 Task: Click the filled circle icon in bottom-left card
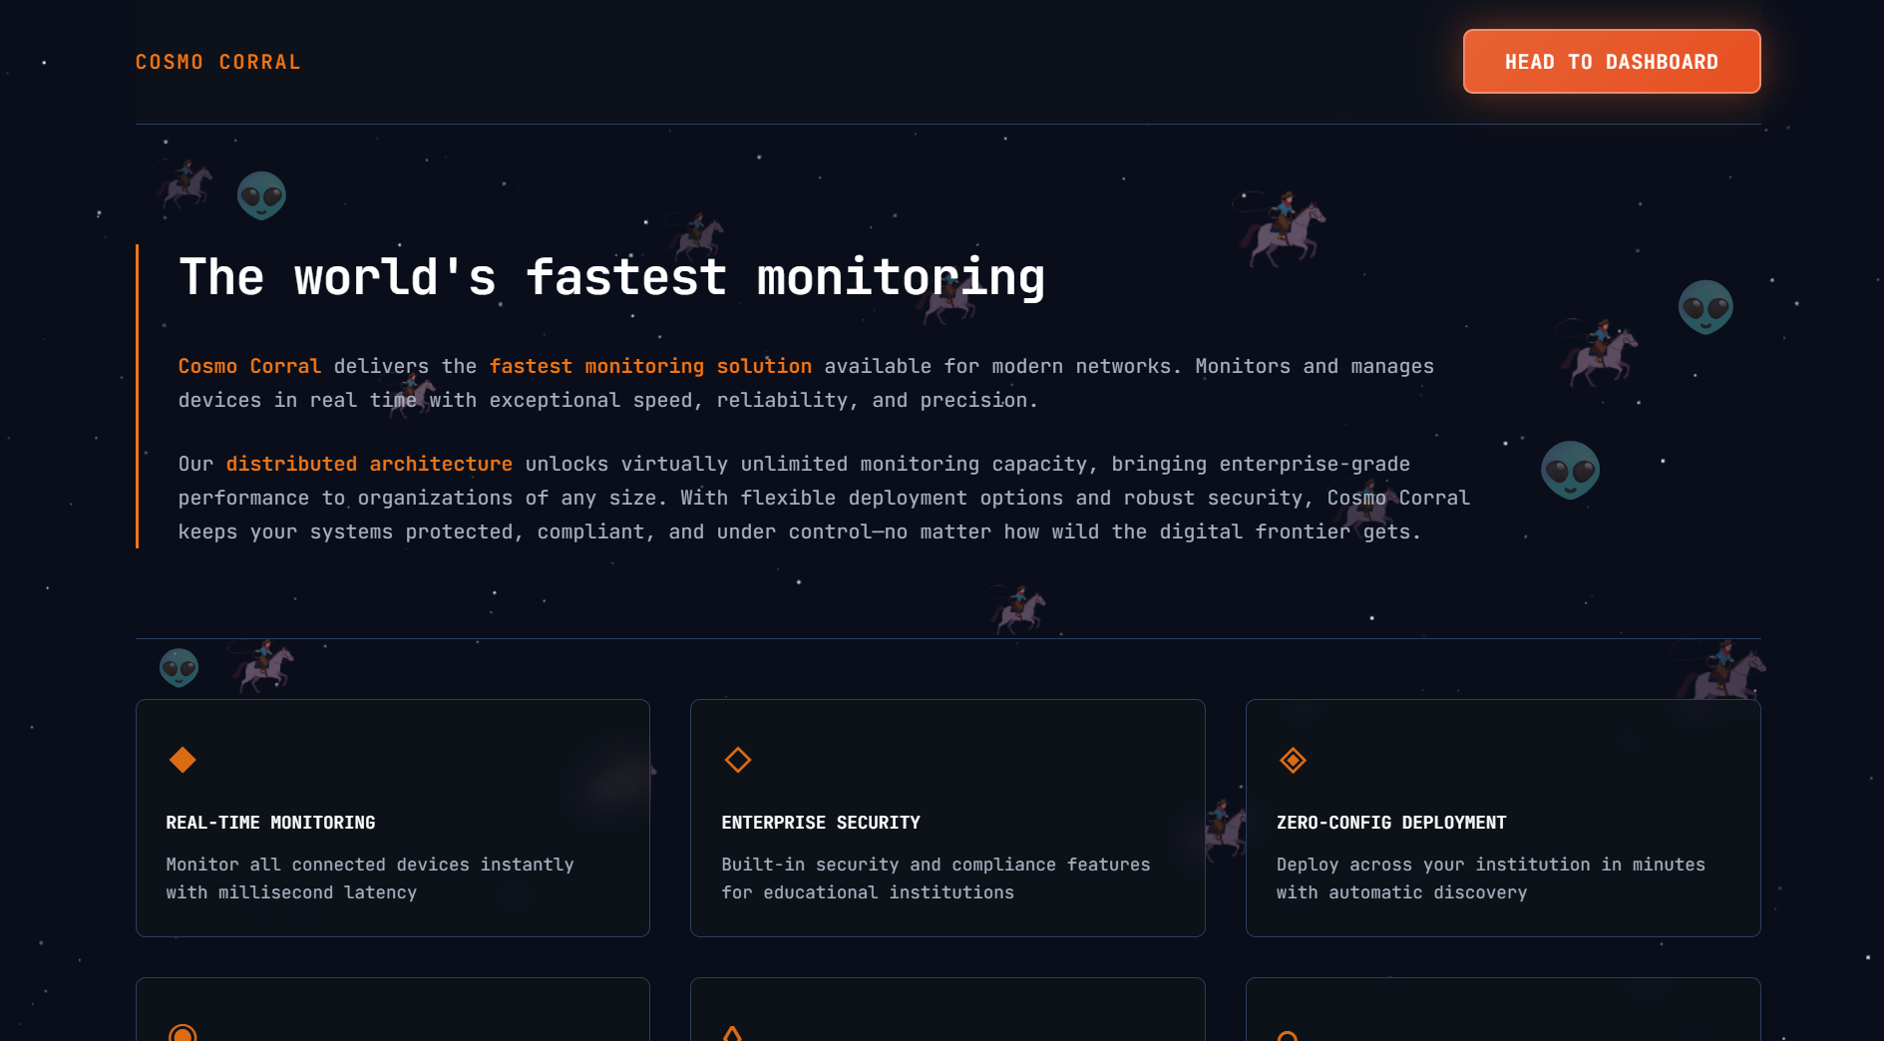(183, 1033)
